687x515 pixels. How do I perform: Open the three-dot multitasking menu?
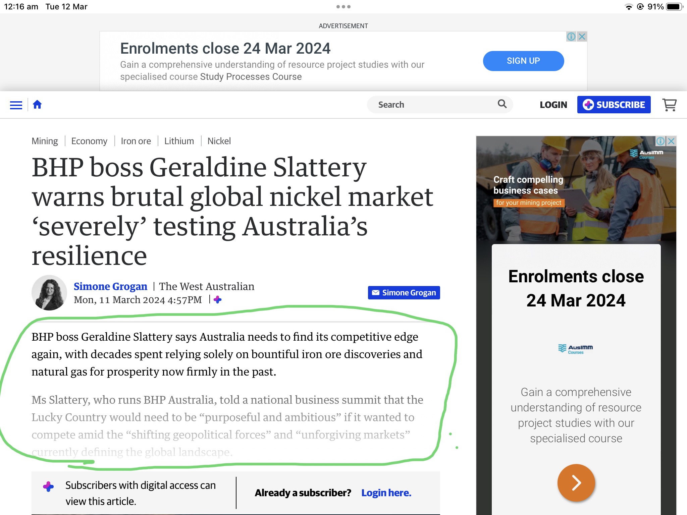point(343,7)
